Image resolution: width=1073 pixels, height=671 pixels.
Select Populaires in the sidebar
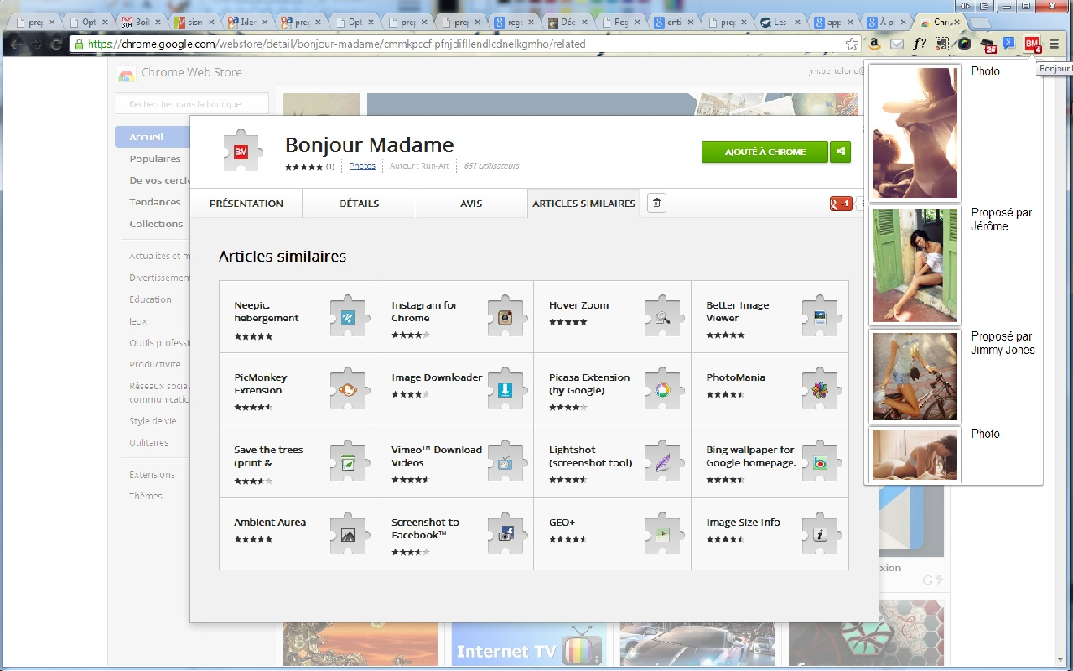(154, 159)
